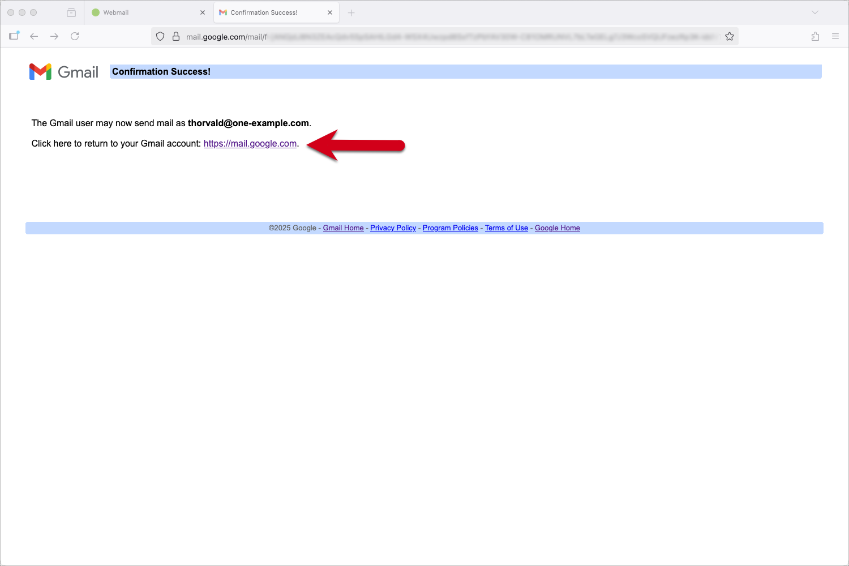The width and height of the screenshot is (849, 566).
Task: Expand the sidebar panel icon
Action: [x=14, y=35]
